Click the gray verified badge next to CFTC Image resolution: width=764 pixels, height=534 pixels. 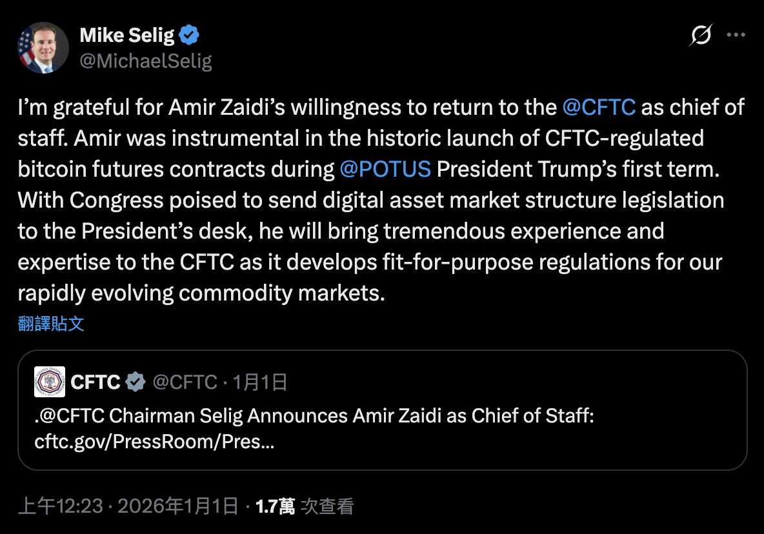(x=135, y=382)
